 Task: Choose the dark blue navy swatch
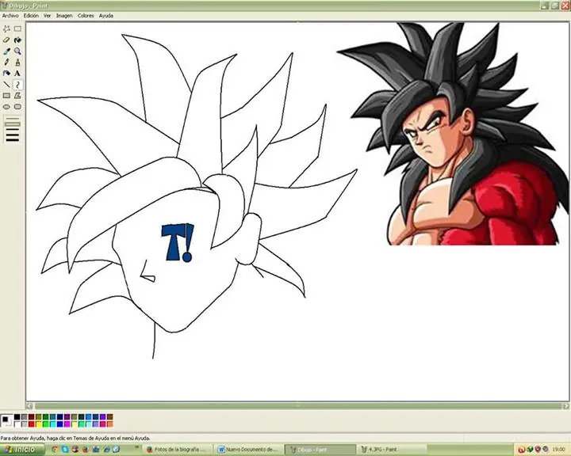point(60,416)
